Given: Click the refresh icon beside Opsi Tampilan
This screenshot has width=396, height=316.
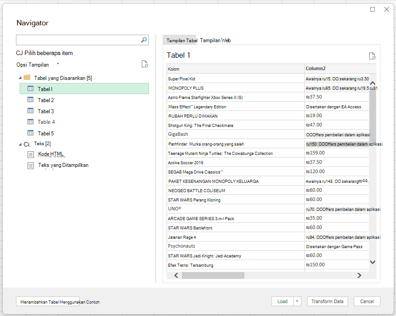Looking at the screenshot, I should [145, 64].
